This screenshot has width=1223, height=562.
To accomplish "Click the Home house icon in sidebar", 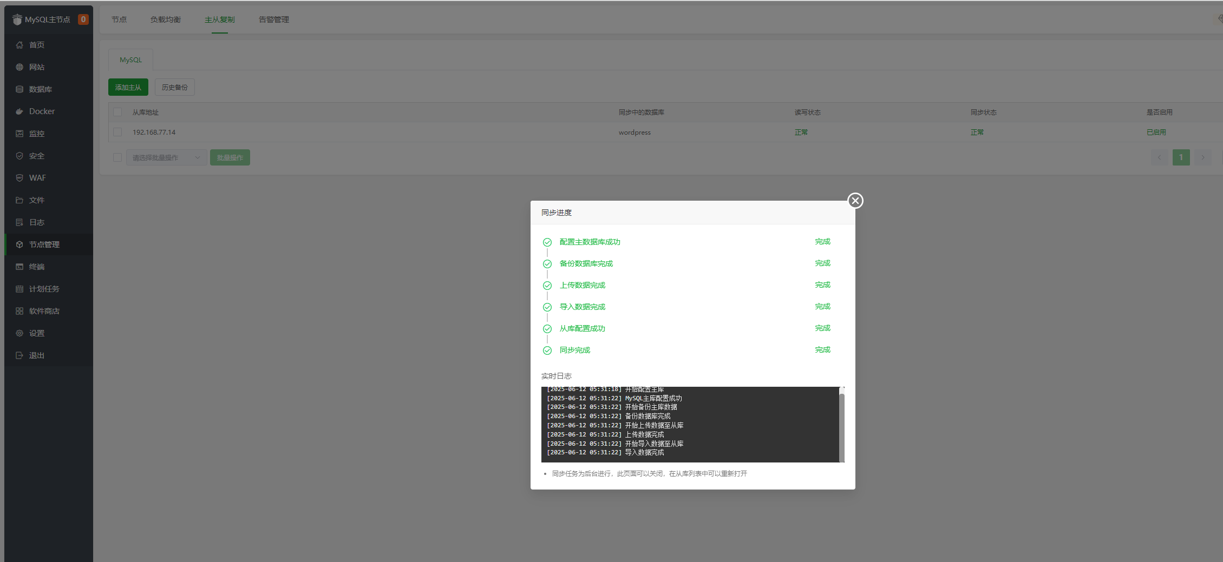I will (x=19, y=45).
